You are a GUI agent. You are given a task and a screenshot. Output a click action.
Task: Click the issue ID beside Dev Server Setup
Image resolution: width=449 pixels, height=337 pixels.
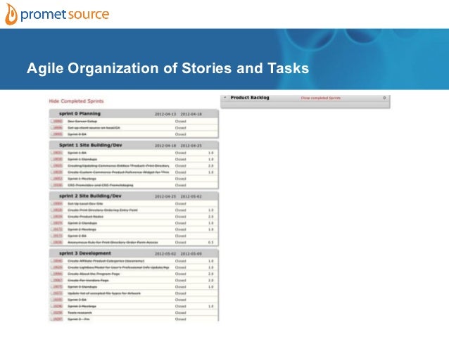[58, 122]
